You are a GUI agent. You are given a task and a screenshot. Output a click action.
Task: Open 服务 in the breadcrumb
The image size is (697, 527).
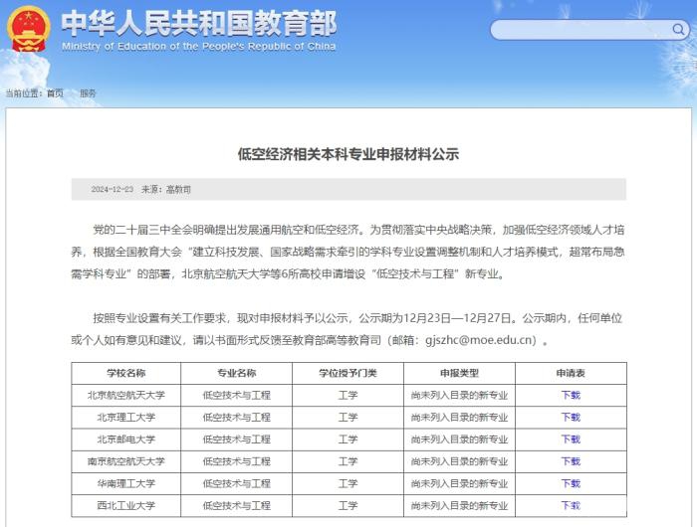(89, 93)
